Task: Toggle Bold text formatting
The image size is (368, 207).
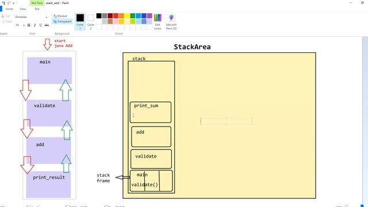Action: pyautogui.click(x=29, y=25)
